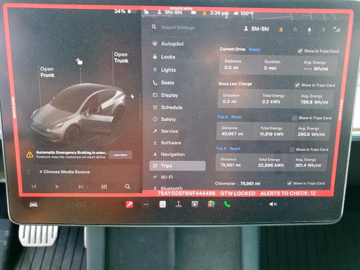Reset Trip B counter

click(x=234, y=148)
